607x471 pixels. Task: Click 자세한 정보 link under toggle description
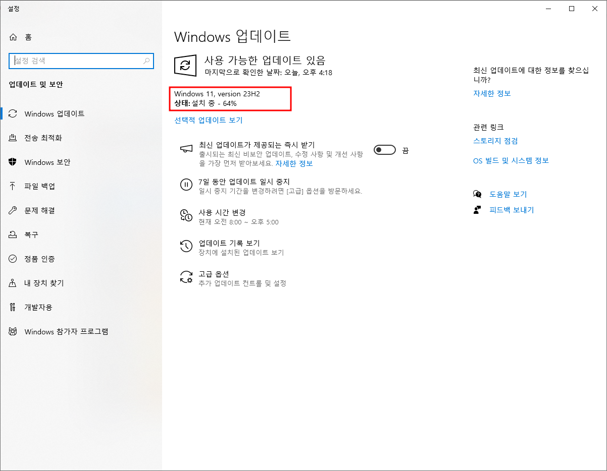pyautogui.click(x=294, y=164)
